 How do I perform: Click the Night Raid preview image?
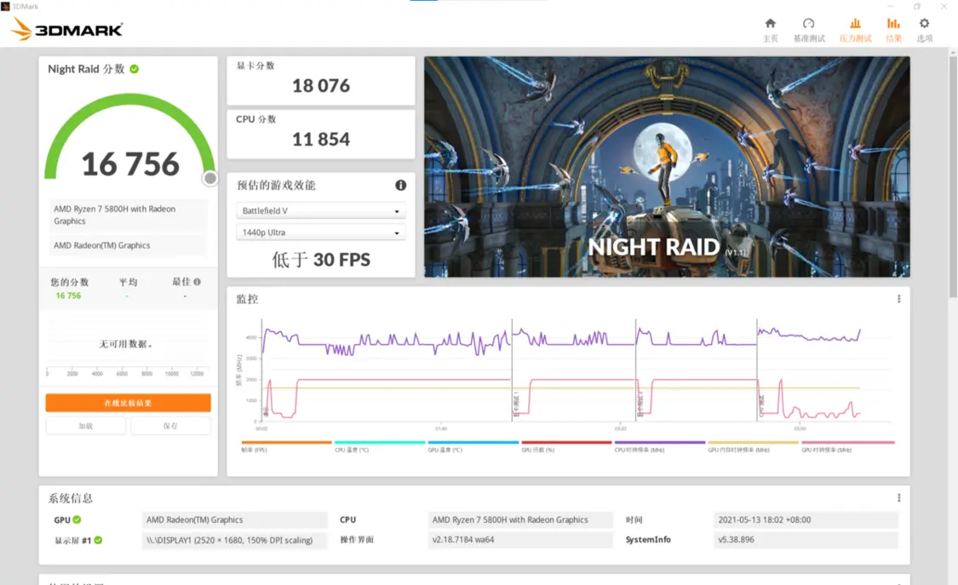pyautogui.click(x=667, y=167)
